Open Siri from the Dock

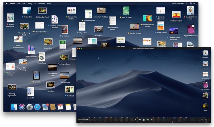pyautogui.click(x=22, y=107)
